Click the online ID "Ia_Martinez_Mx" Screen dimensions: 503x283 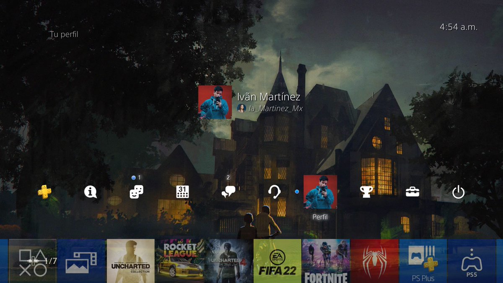(x=275, y=109)
